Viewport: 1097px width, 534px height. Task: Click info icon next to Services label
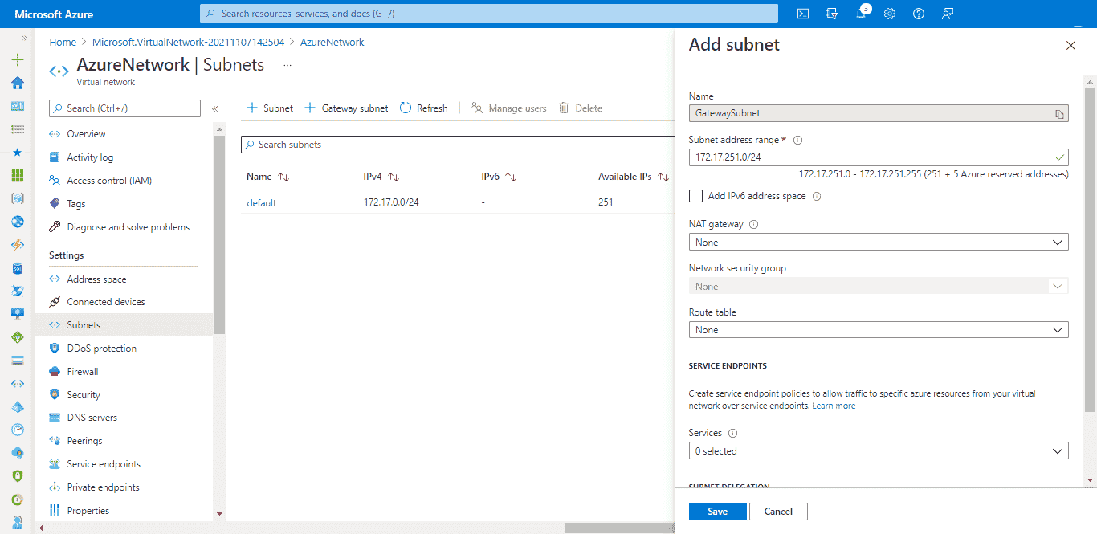pos(732,433)
